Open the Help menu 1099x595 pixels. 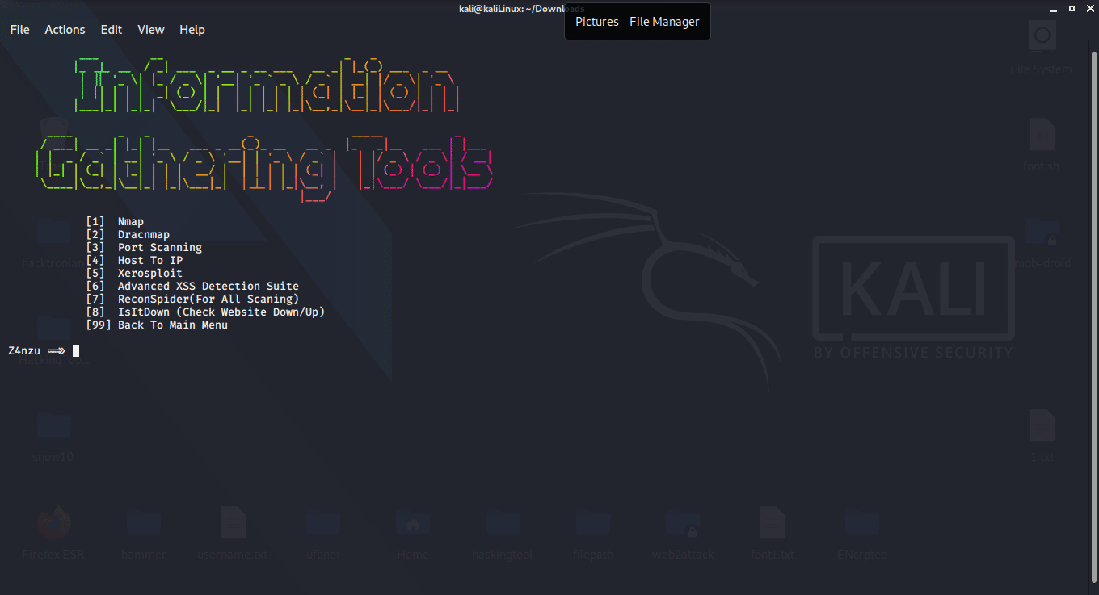coord(192,30)
